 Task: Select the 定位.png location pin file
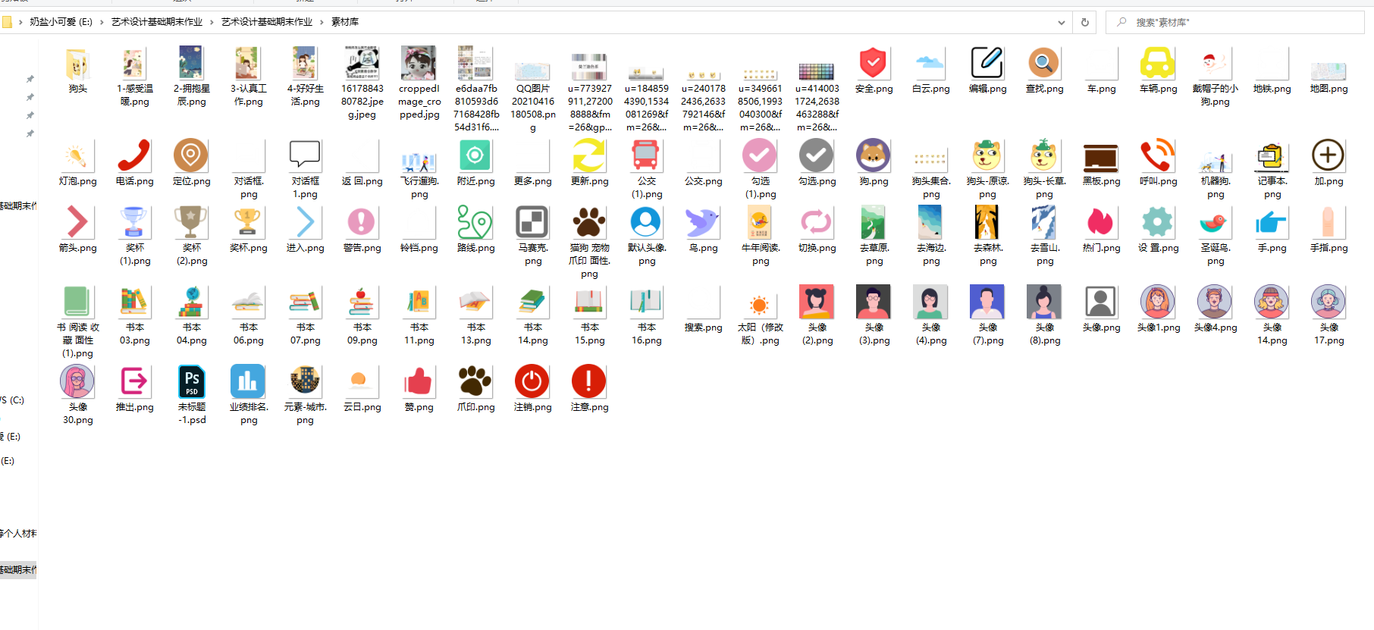click(x=191, y=156)
